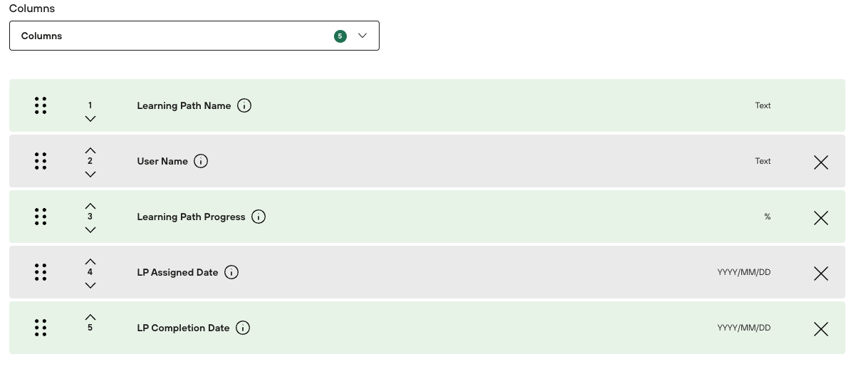The width and height of the screenshot is (856, 369).
Task: Click drag handle of Learning Path Progress row
Action: [41, 217]
